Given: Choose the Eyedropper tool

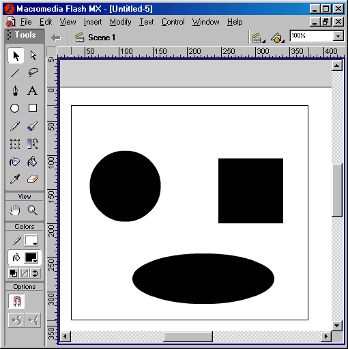Looking at the screenshot, I should (15, 179).
